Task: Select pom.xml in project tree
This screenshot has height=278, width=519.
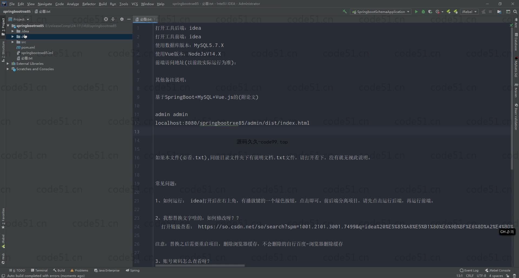Action: [26, 47]
